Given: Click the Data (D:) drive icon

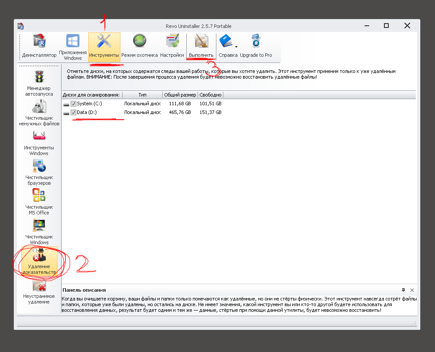Looking at the screenshot, I should click(x=66, y=113).
